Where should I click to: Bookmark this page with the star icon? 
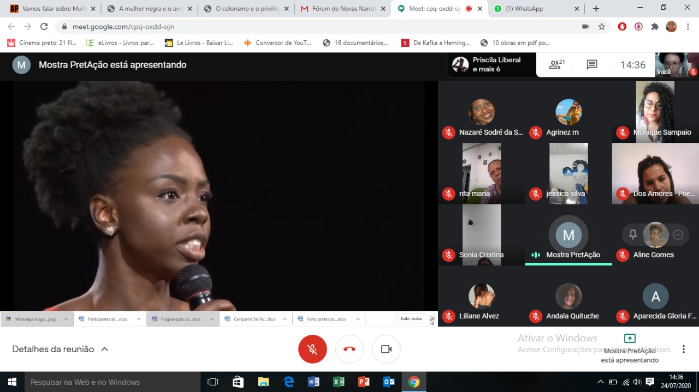602,26
